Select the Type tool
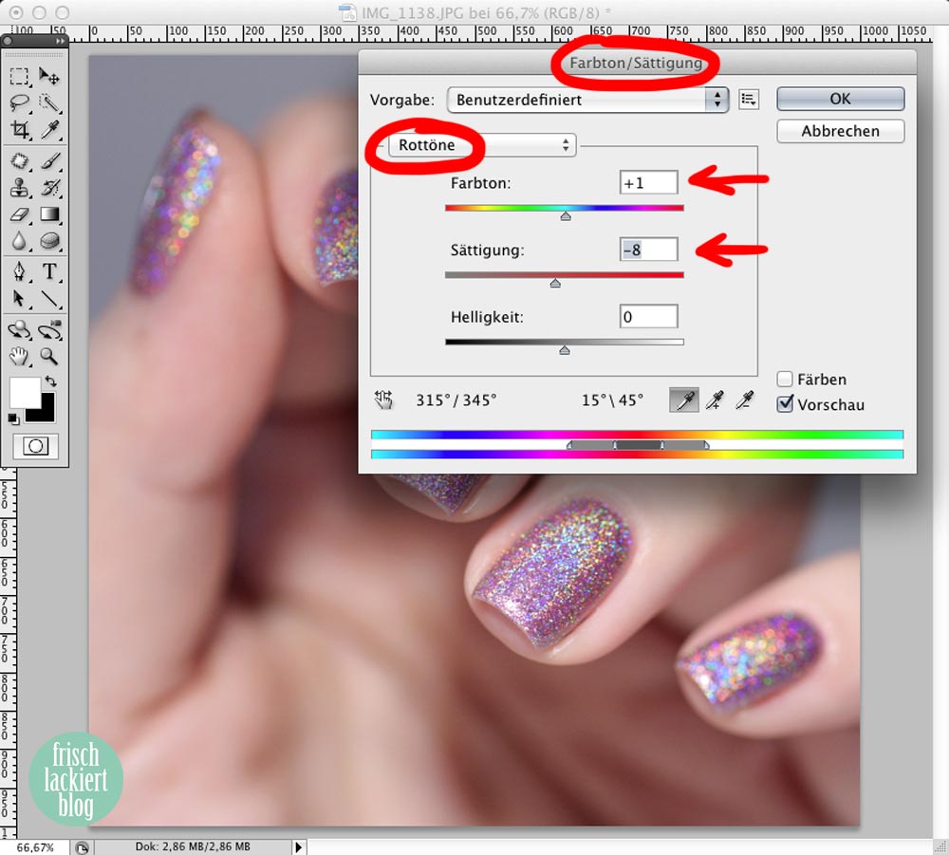Viewport: 949px width, 855px height. pos(49,271)
